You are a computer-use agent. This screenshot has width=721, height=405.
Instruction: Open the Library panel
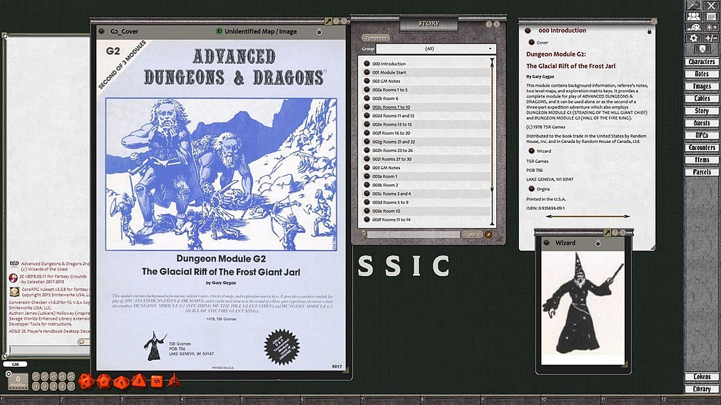tap(701, 389)
